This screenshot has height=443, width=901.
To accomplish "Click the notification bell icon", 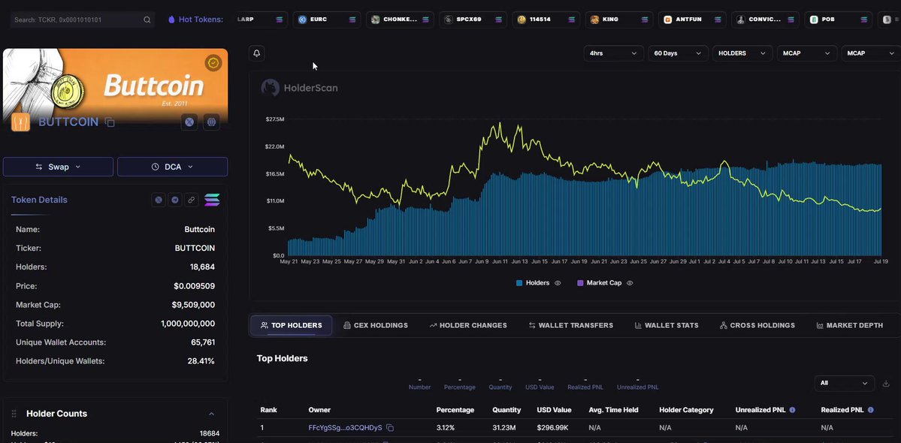I will click(257, 53).
